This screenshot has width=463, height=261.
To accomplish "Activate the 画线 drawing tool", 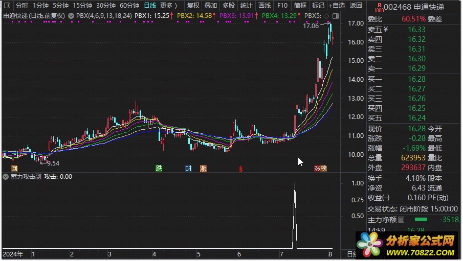I will point(264,5).
